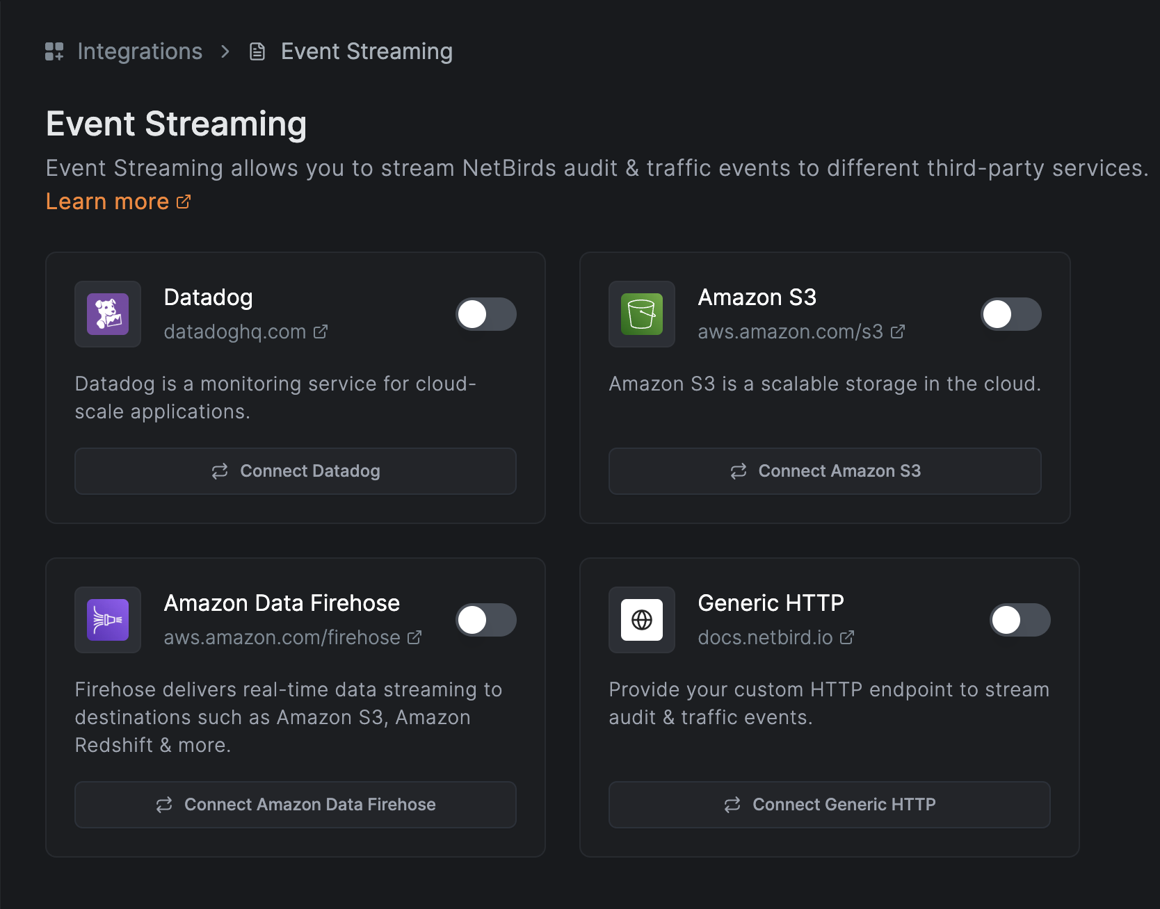
Task: Click the sync arrows icon on Connect Amazon S3
Action: click(739, 471)
